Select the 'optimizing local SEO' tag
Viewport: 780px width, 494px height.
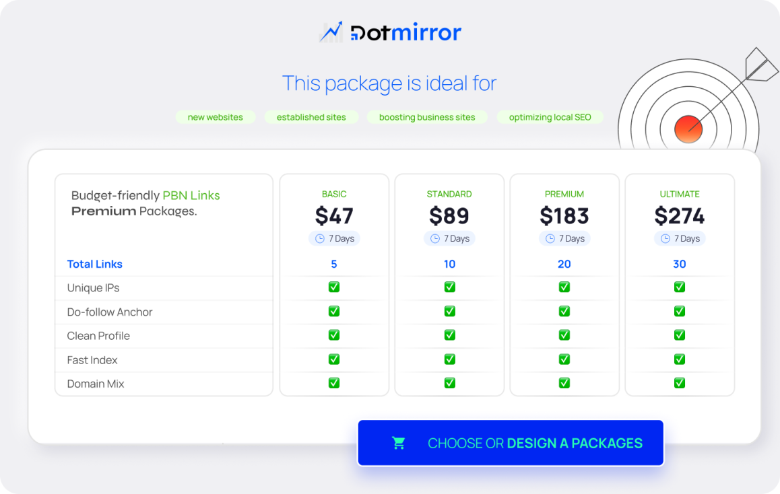pos(550,117)
